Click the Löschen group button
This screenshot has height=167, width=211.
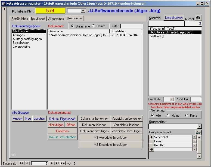pyautogui.click(x=39, y=119)
